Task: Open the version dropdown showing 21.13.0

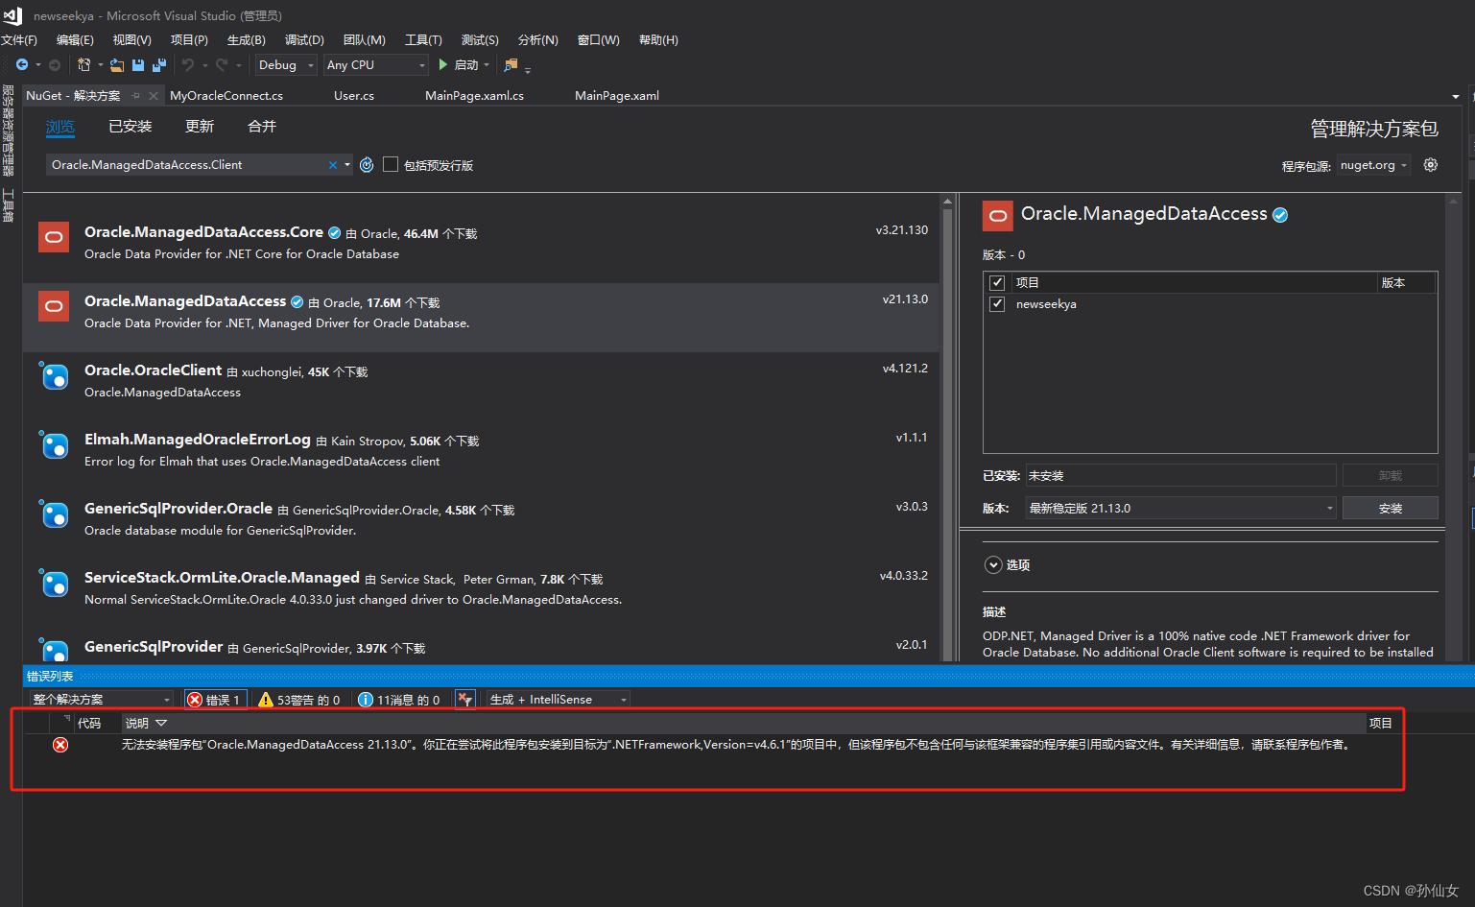Action: coord(1180,508)
